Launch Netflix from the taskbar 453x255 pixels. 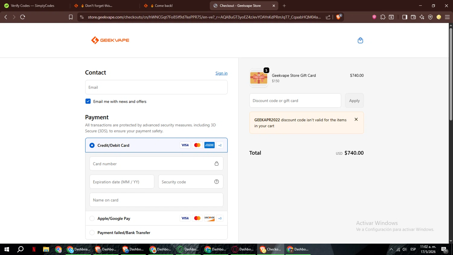click(34, 249)
